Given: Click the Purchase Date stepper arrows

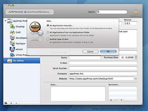Looking at the screenshot, I should point(136,57).
